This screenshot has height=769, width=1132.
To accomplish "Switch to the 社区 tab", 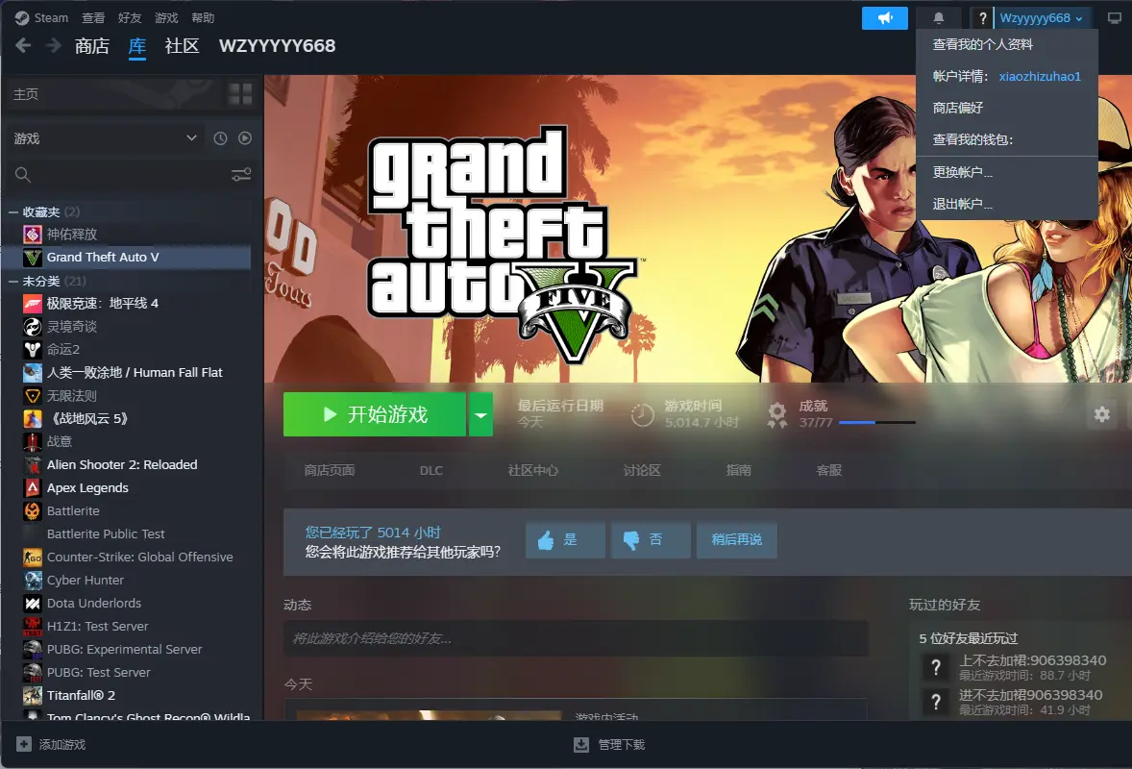I will click(182, 46).
